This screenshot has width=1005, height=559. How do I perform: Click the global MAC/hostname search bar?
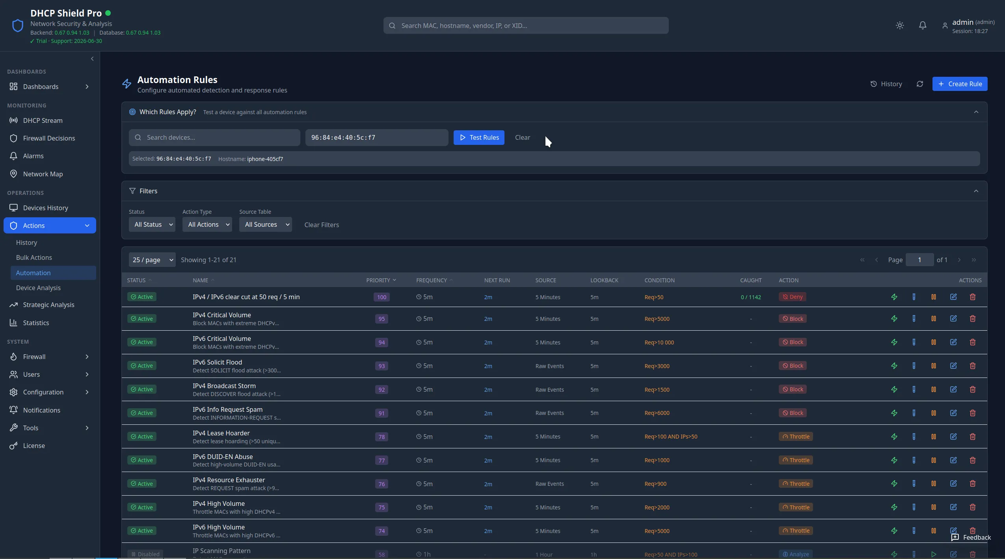[526, 26]
